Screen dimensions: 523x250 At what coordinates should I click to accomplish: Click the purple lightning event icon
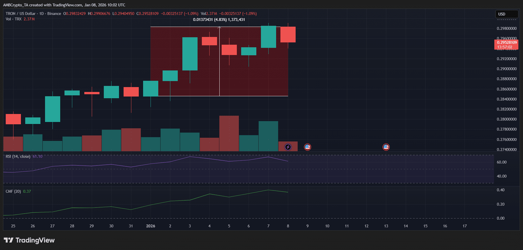click(x=288, y=147)
